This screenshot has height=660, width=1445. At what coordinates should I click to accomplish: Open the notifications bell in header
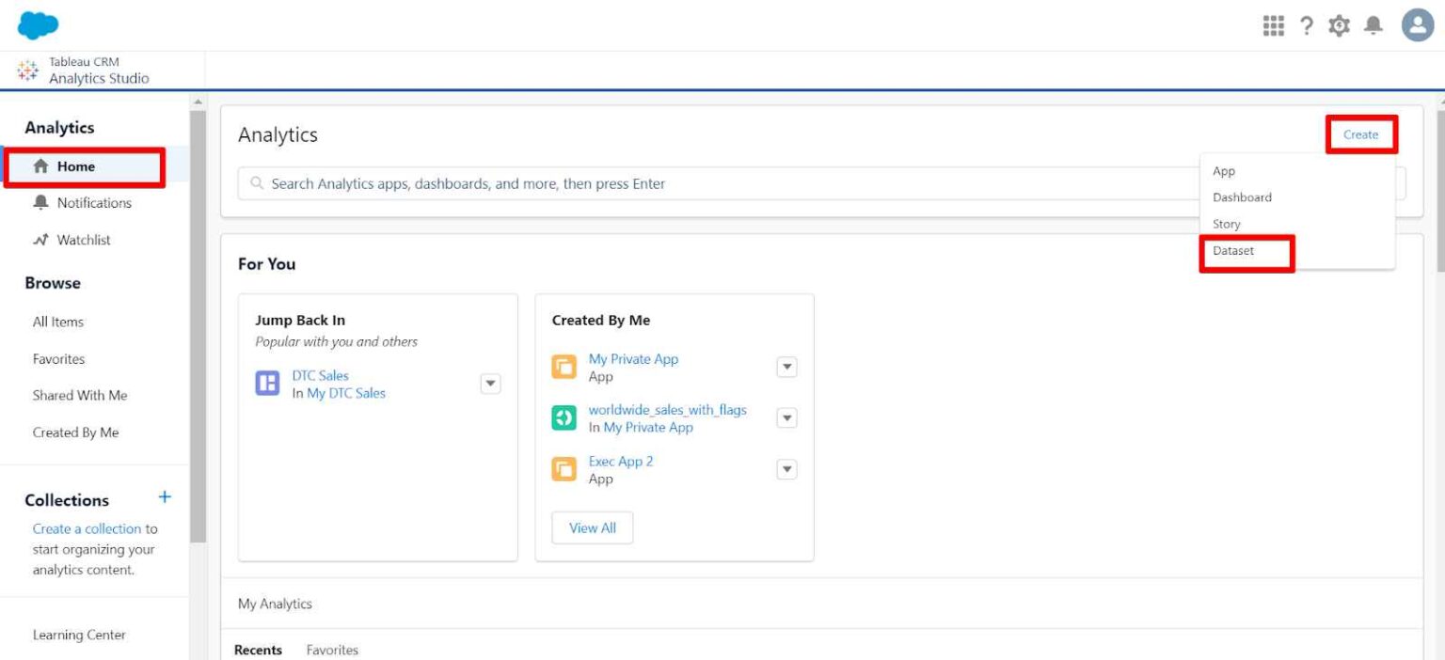point(1374,26)
